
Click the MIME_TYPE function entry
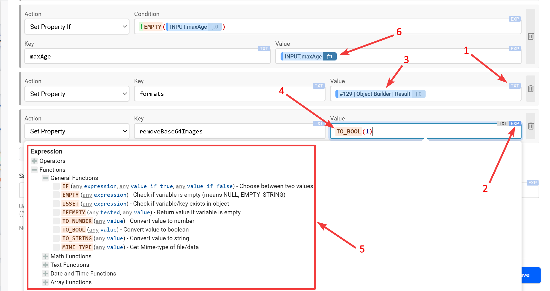coord(77,247)
